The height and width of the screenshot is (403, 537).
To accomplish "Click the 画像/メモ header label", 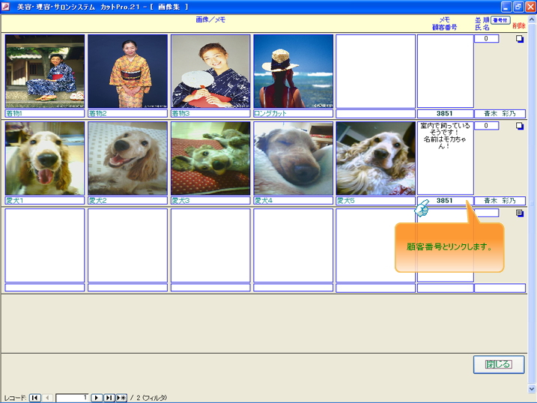I will tap(210, 20).
